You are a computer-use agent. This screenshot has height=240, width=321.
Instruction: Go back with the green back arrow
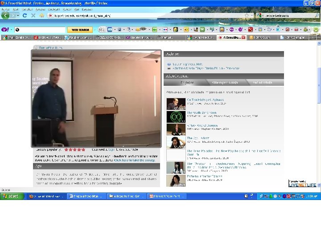5,15
